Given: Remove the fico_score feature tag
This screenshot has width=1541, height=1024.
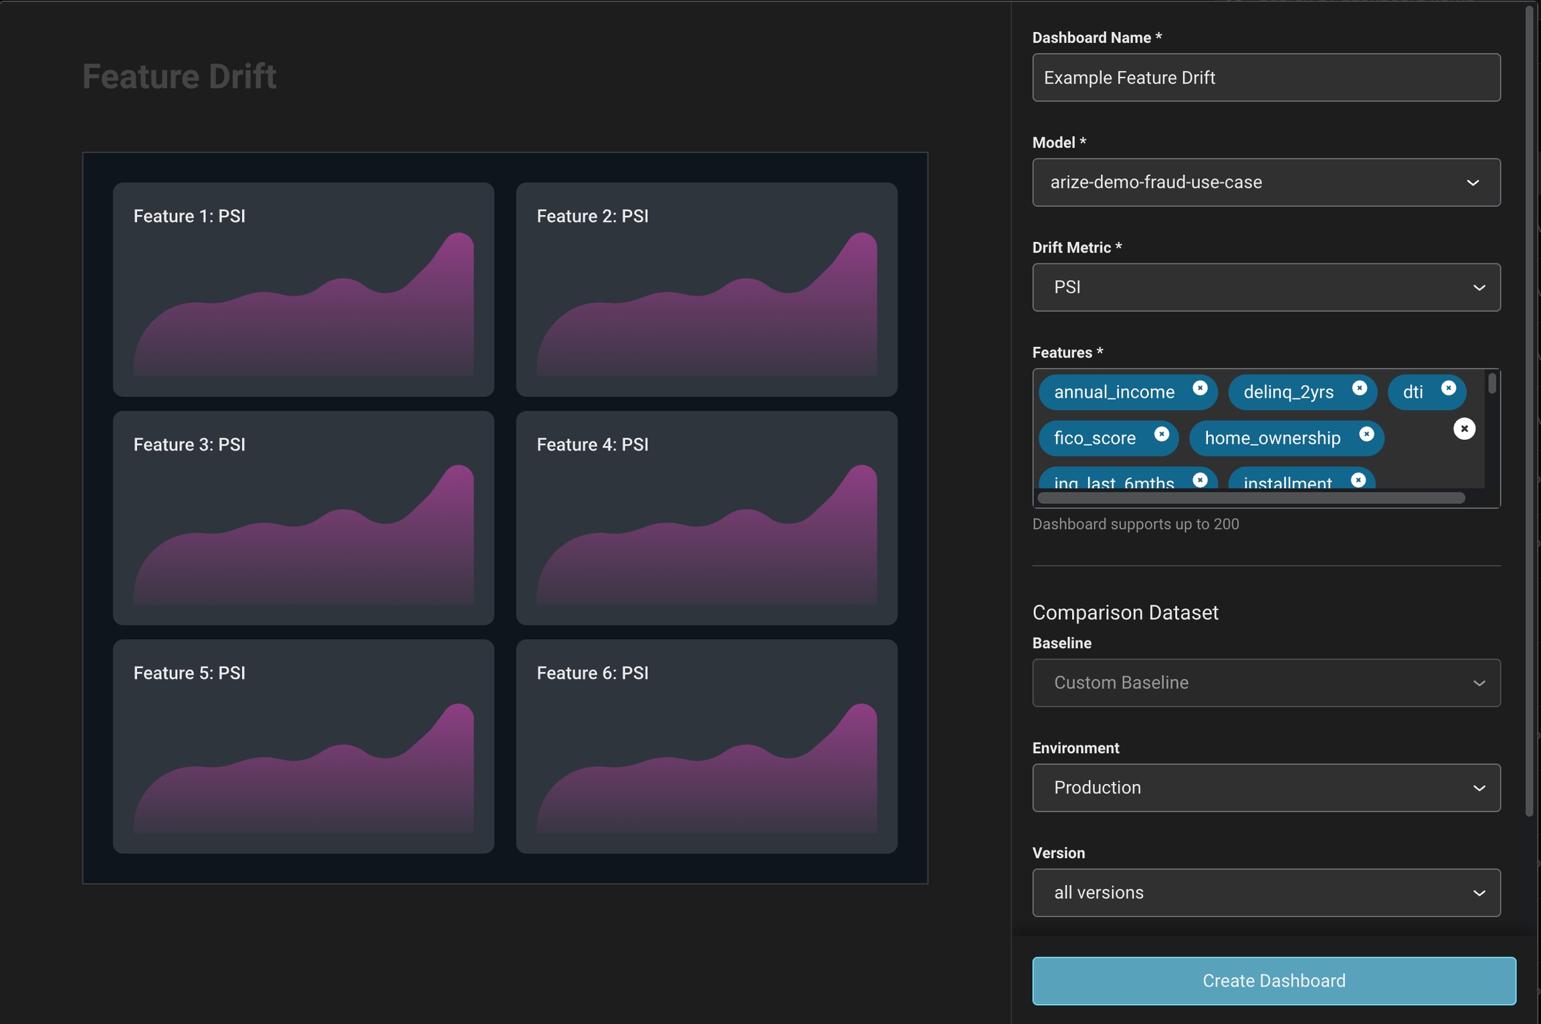Looking at the screenshot, I should (x=1161, y=434).
